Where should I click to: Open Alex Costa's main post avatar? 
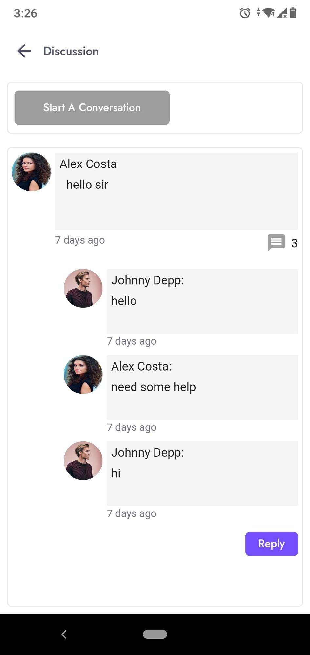31,172
